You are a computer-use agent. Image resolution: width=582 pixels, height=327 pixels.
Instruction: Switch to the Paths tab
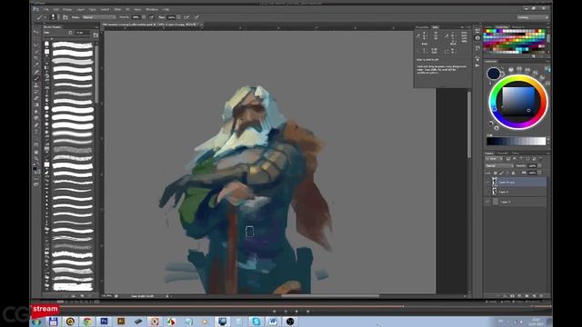point(516,154)
